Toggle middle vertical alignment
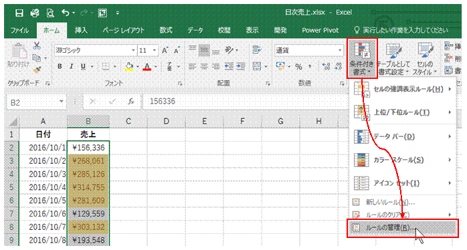 point(204,50)
